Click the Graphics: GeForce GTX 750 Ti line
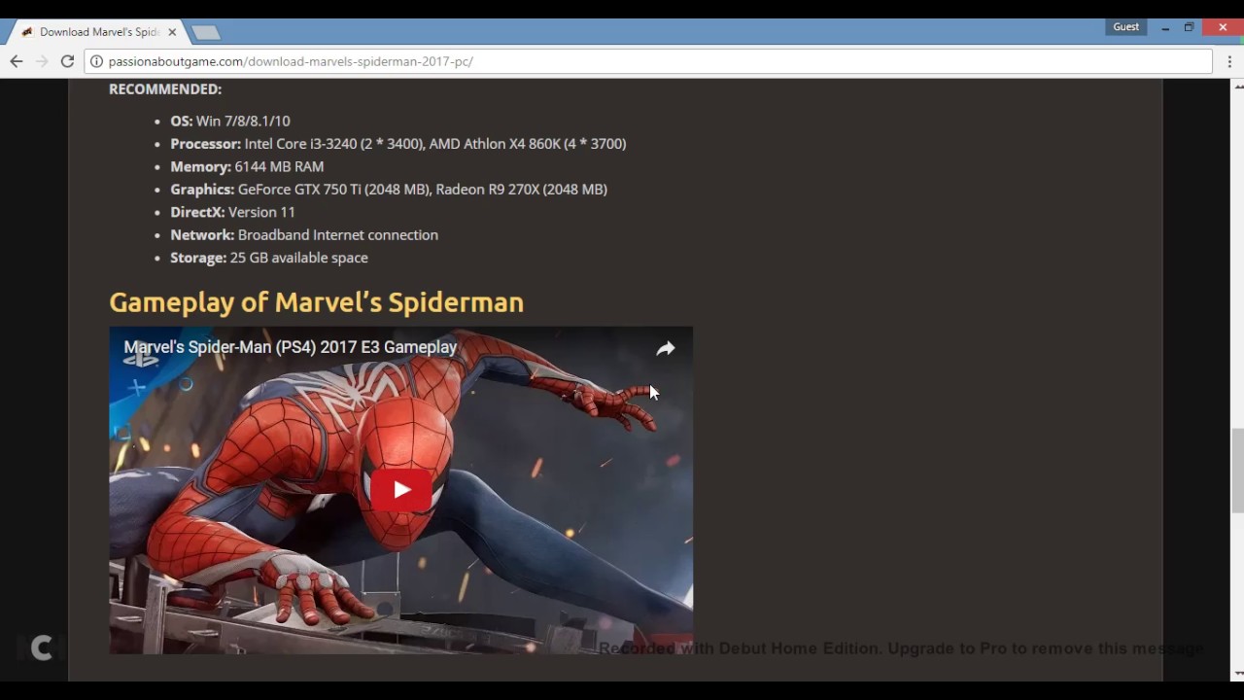Viewport: 1244px width, 700px height. point(389,190)
